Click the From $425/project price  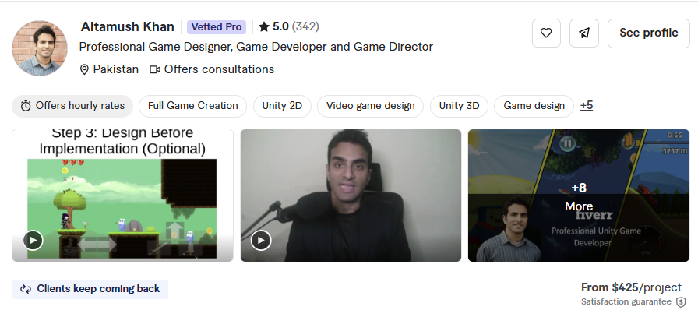coord(631,287)
